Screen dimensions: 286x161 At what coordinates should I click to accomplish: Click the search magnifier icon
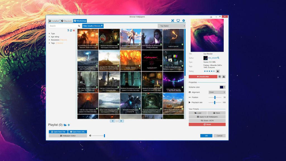coord(79,26)
